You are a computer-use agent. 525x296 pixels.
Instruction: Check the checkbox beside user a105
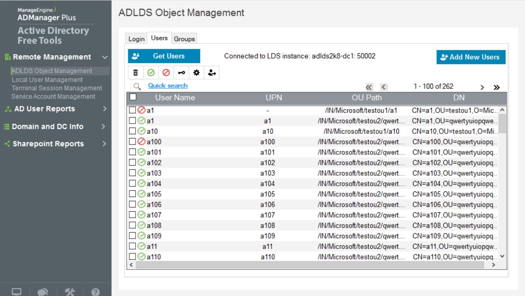pyautogui.click(x=132, y=194)
